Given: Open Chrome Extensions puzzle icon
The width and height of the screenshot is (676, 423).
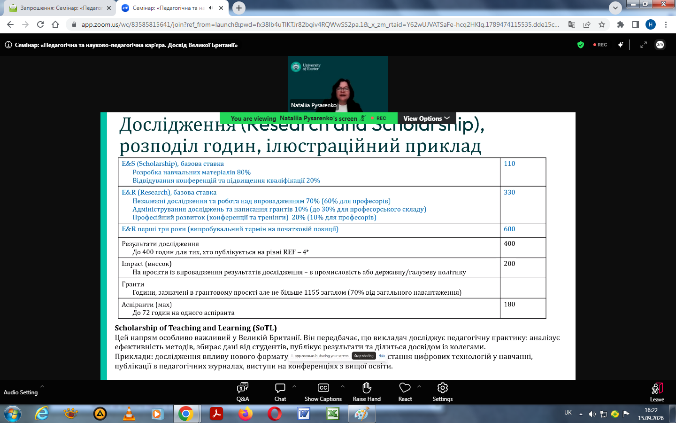Looking at the screenshot, I should click(621, 24).
